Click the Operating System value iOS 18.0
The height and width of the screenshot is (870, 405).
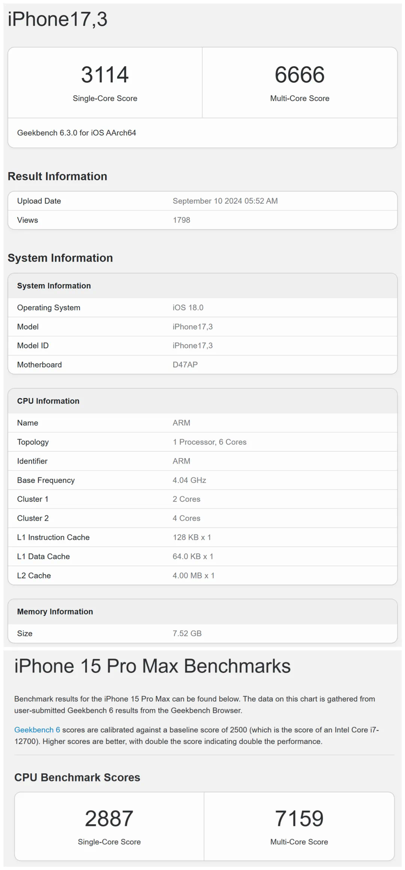[x=188, y=307]
